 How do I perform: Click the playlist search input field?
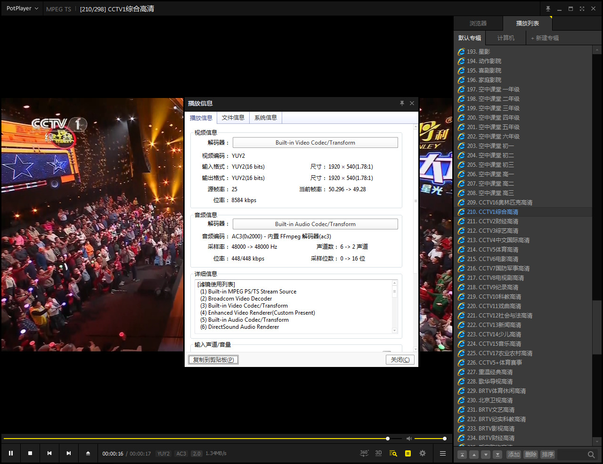pyautogui.click(x=571, y=455)
